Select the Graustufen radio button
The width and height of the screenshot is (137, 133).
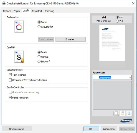tap(39, 27)
